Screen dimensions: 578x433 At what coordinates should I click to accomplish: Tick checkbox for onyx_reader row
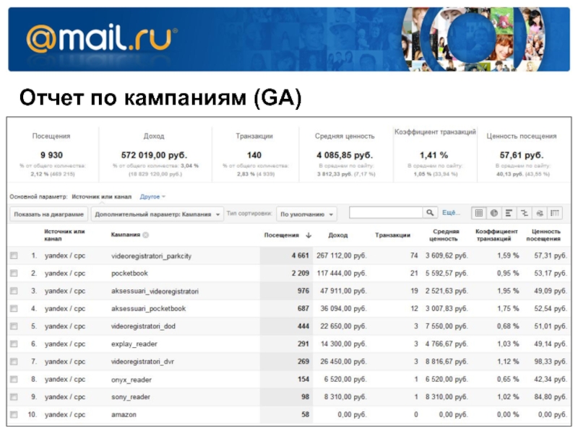pyautogui.click(x=14, y=380)
